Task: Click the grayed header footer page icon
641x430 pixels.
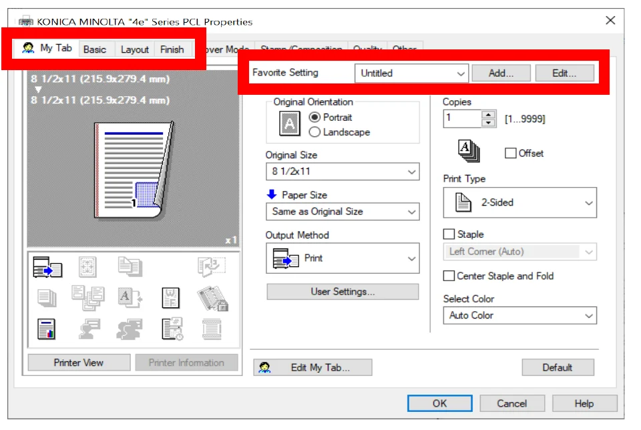Action: tap(212, 329)
